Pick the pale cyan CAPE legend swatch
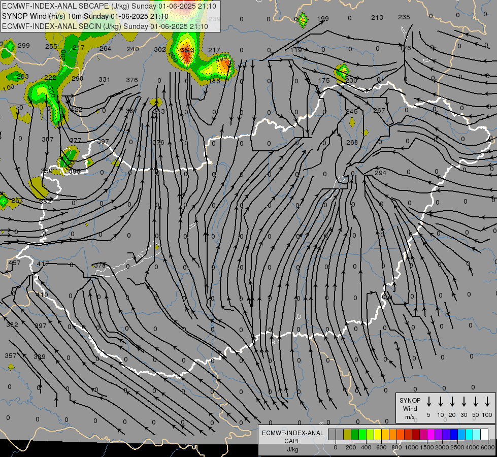The image size is (497, 457). (x=477, y=435)
